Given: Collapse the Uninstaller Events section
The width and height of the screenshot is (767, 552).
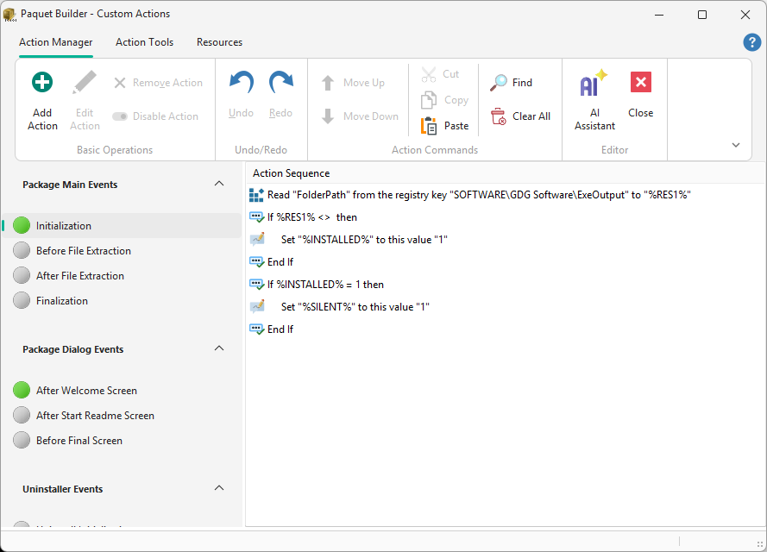Looking at the screenshot, I should tap(218, 487).
